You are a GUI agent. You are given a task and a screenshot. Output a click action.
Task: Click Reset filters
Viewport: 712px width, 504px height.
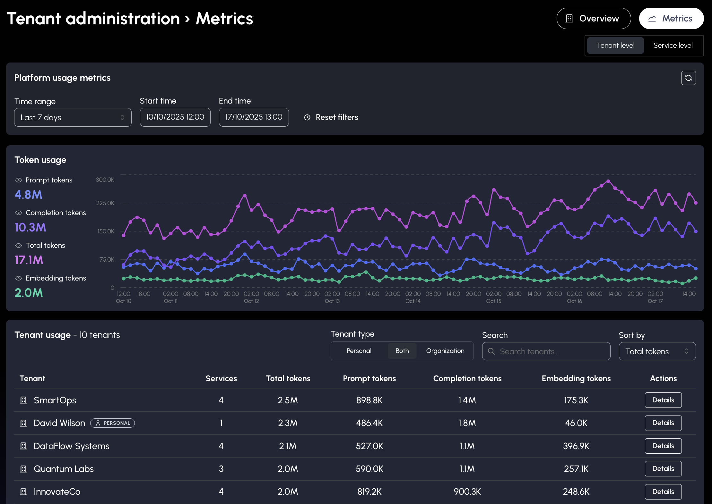coord(331,117)
